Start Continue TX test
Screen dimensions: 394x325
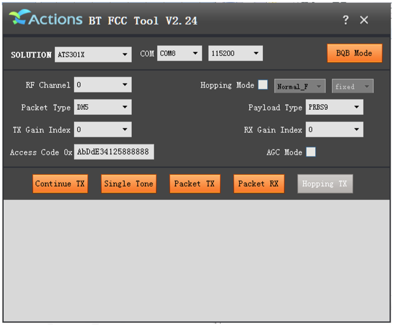(60, 184)
